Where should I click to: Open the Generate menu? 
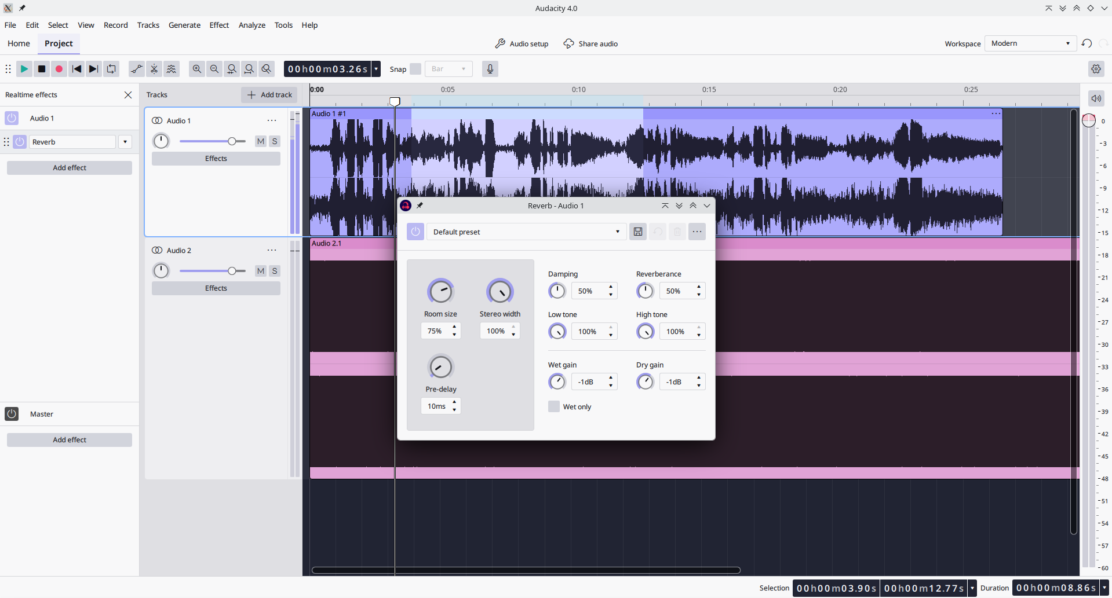click(x=184, y=25)
